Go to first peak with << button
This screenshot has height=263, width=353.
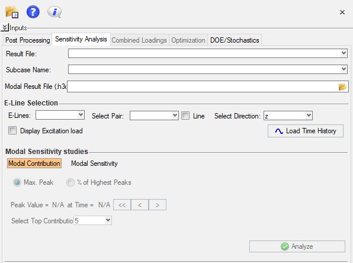pyautogui.click(x=122, y=205)
